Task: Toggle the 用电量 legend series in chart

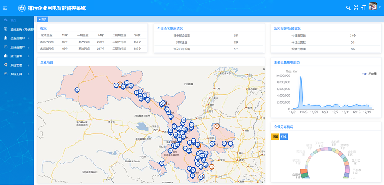Action: click(369, 73)
